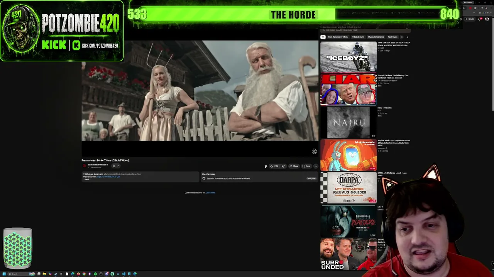The height and width of the screenshot is (277, 494).
Task: Click the DJ KUBA channel name
Action: tap(380, 48)
